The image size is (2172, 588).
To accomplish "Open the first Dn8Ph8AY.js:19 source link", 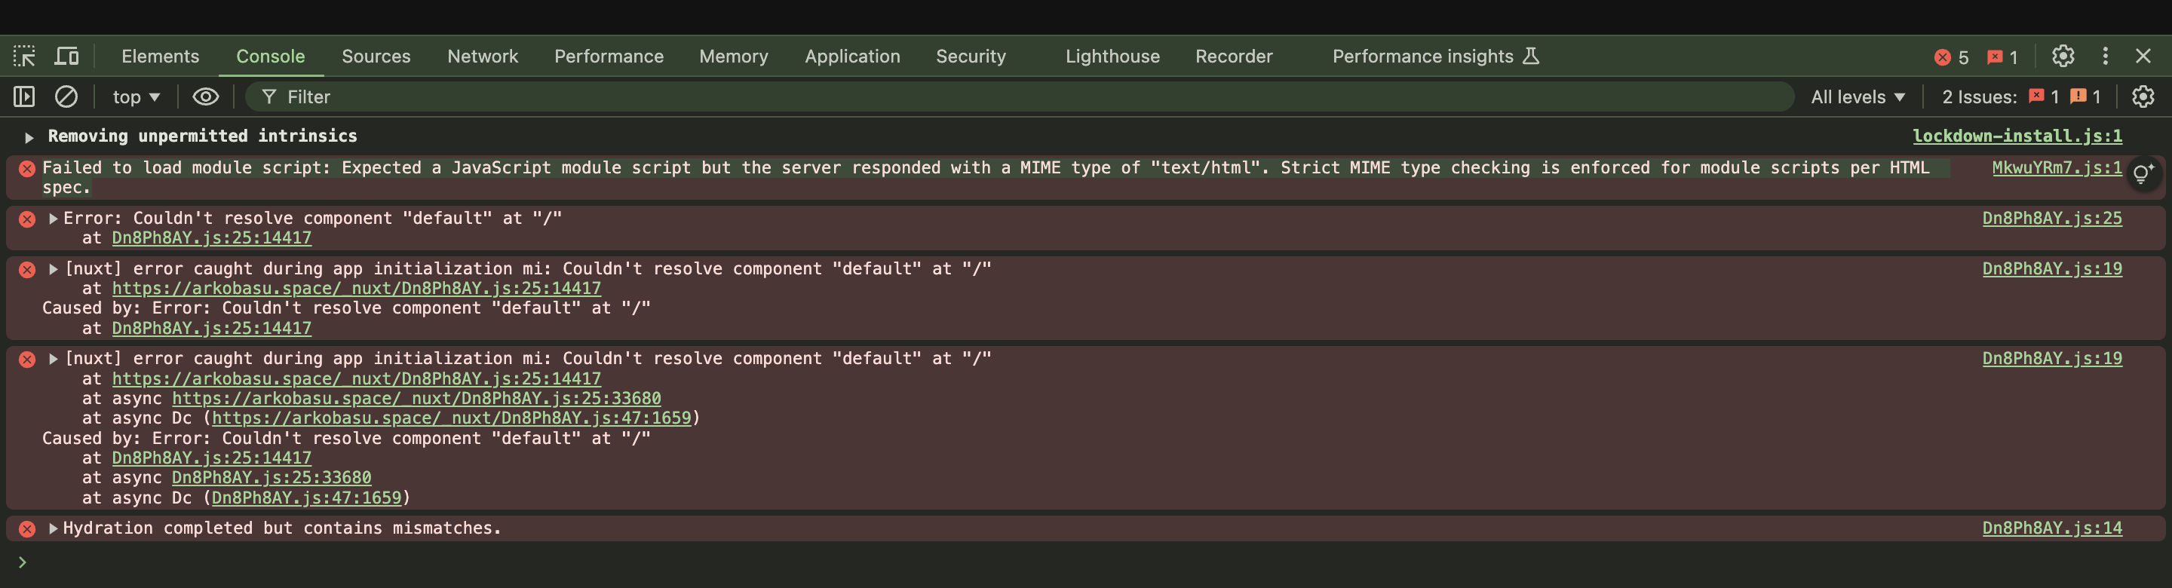I will click(x=2051, y=268).
